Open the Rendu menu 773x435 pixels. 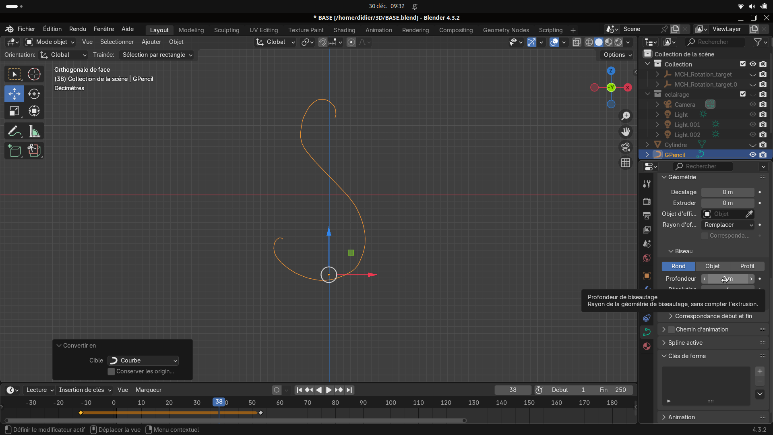[78, 29]
